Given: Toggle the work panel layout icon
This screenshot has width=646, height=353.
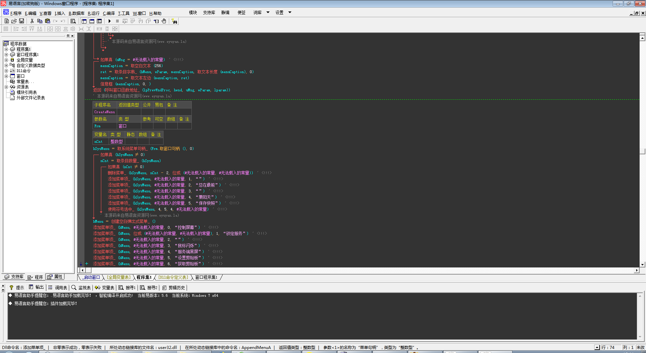Looking at the screenshot, I should click(84, 21).
